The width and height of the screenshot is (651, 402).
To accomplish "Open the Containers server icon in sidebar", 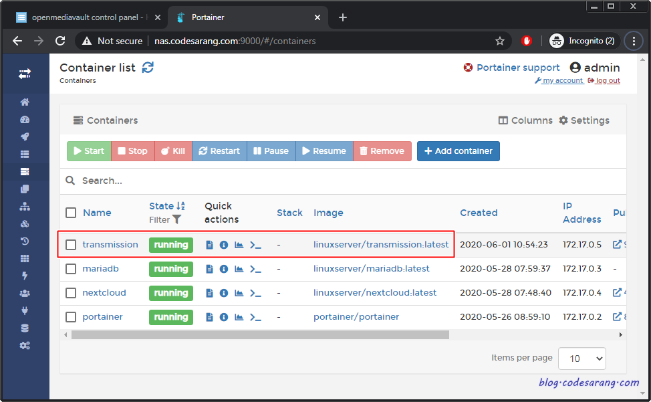I will (x=25, y=171).
